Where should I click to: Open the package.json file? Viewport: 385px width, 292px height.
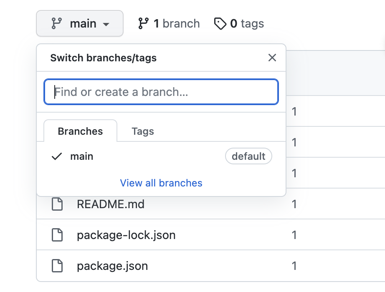tap(112, 266)
